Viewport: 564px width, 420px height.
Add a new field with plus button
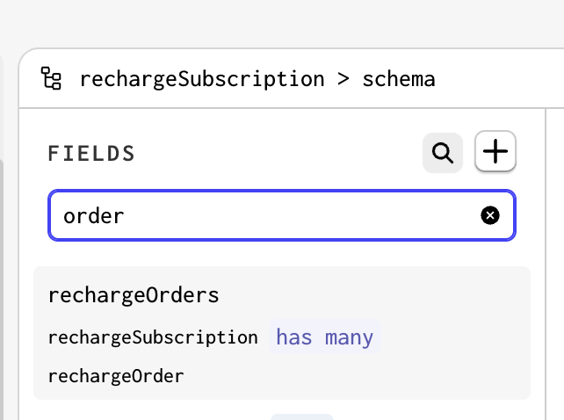(x=495, y=151)
